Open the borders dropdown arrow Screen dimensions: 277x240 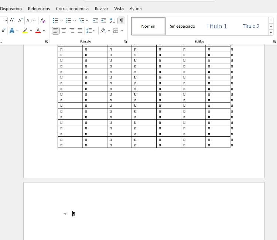tap(122, 31)
